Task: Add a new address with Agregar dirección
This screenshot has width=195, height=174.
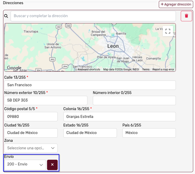Action: (176, 4)
